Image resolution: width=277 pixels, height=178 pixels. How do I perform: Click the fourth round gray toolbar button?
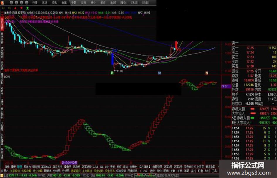click(26, 2)
